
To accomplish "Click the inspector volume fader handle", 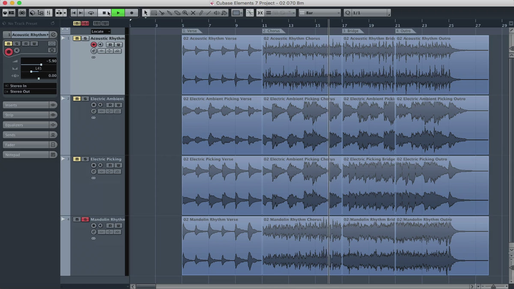I will click(41, 65).
